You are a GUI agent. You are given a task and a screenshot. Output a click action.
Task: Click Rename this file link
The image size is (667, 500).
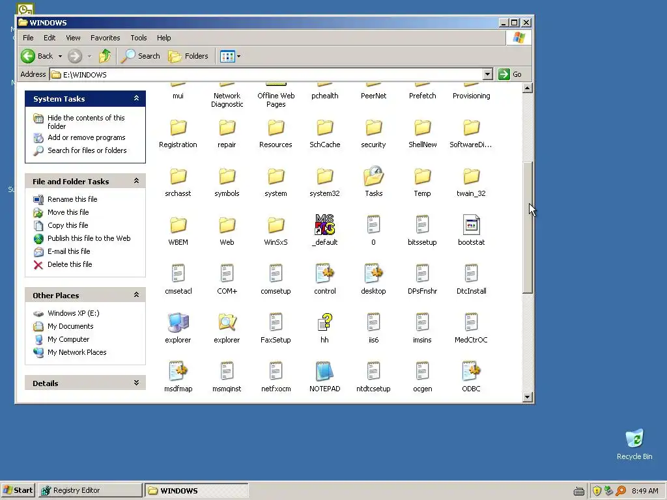click(x=72, y=199)
